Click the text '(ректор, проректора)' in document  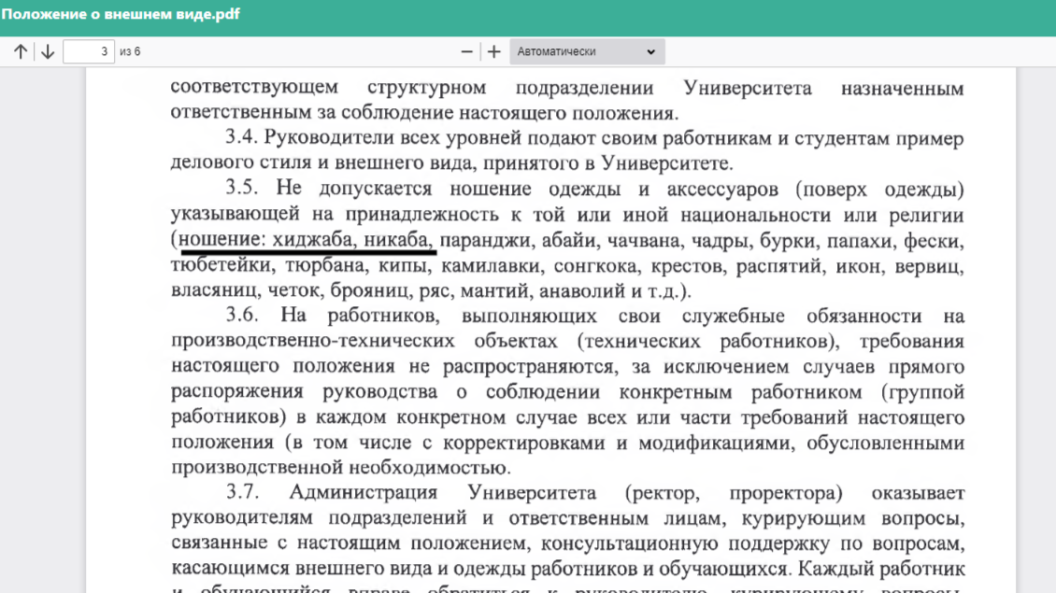point(734,492)
